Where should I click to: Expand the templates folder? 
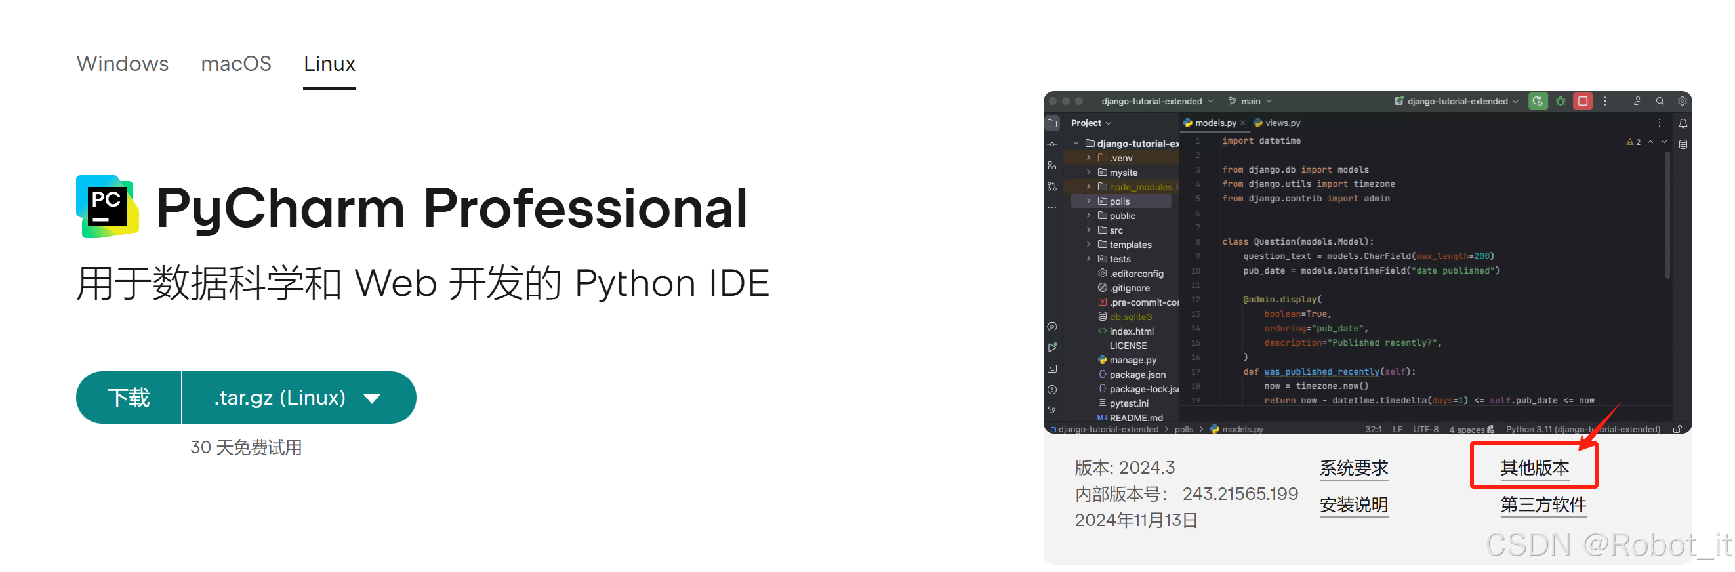point(1088,245)
